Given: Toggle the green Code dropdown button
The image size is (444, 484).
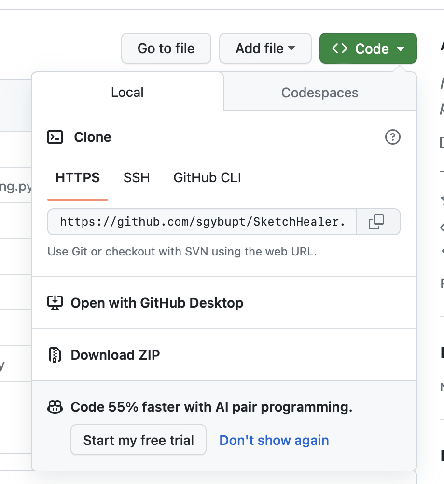Looking at the screenshot, I should [368, 48].
